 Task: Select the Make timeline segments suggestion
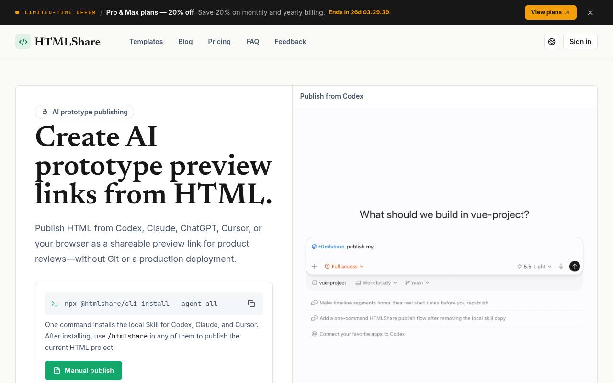click(444, 303)
